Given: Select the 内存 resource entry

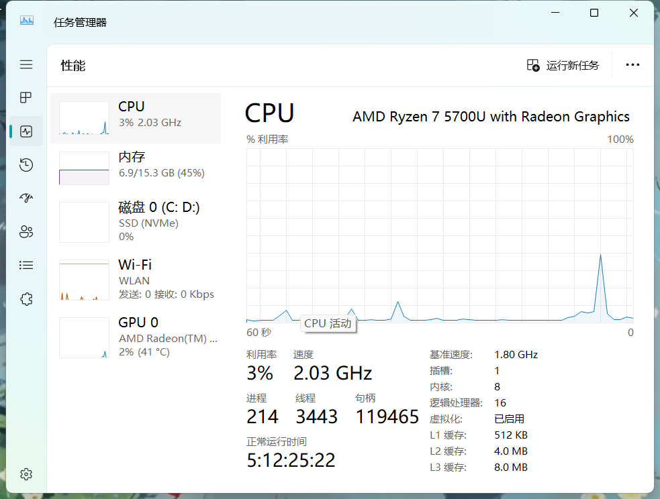Looking at the screenshot, I should (x=136, y=168).
